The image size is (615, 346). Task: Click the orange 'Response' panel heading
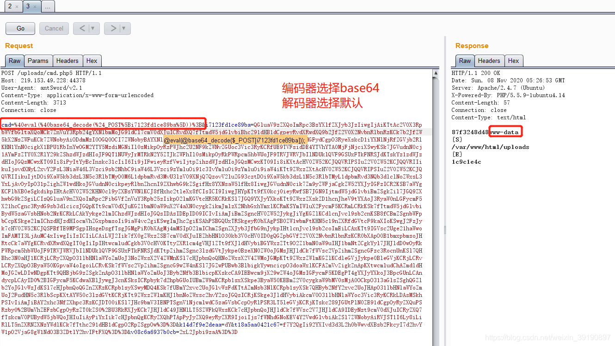click(x=472, y=46)
